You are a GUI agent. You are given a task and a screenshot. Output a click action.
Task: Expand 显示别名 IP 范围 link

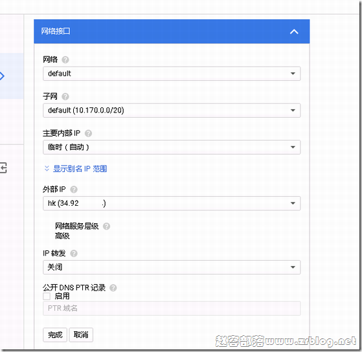(80, 169)
